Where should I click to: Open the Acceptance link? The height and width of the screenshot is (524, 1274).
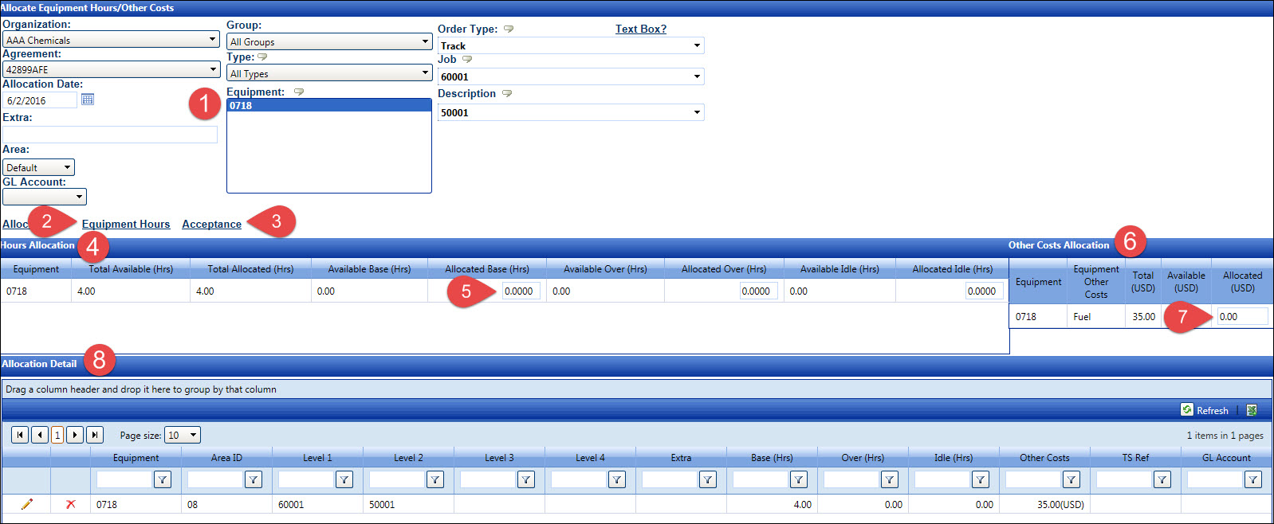point(211,224)
